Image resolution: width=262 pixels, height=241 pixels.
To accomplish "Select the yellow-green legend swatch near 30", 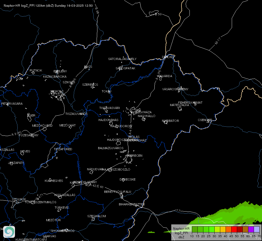I will (x=217, y=229).
